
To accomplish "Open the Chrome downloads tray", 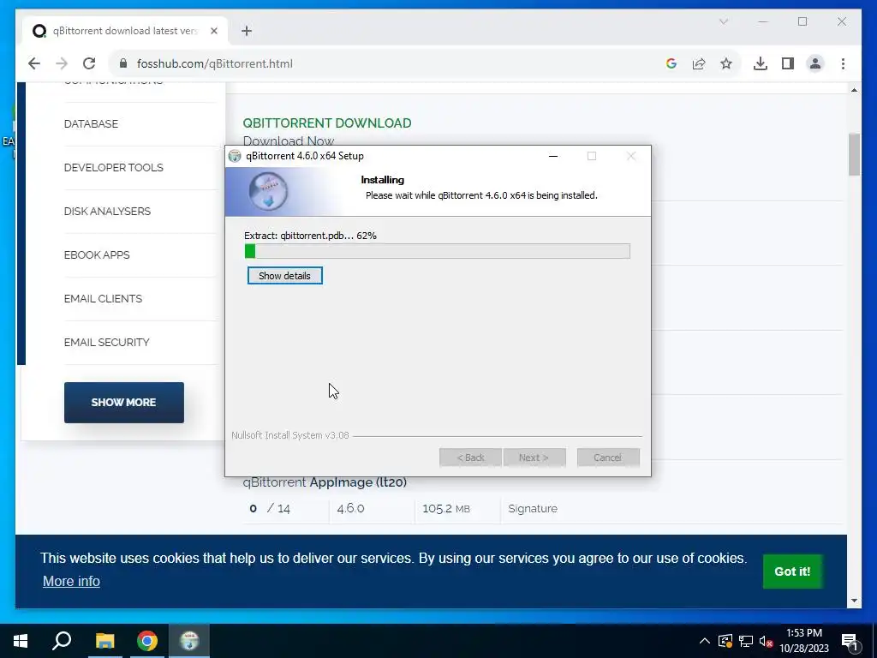I will coord(761,63).
